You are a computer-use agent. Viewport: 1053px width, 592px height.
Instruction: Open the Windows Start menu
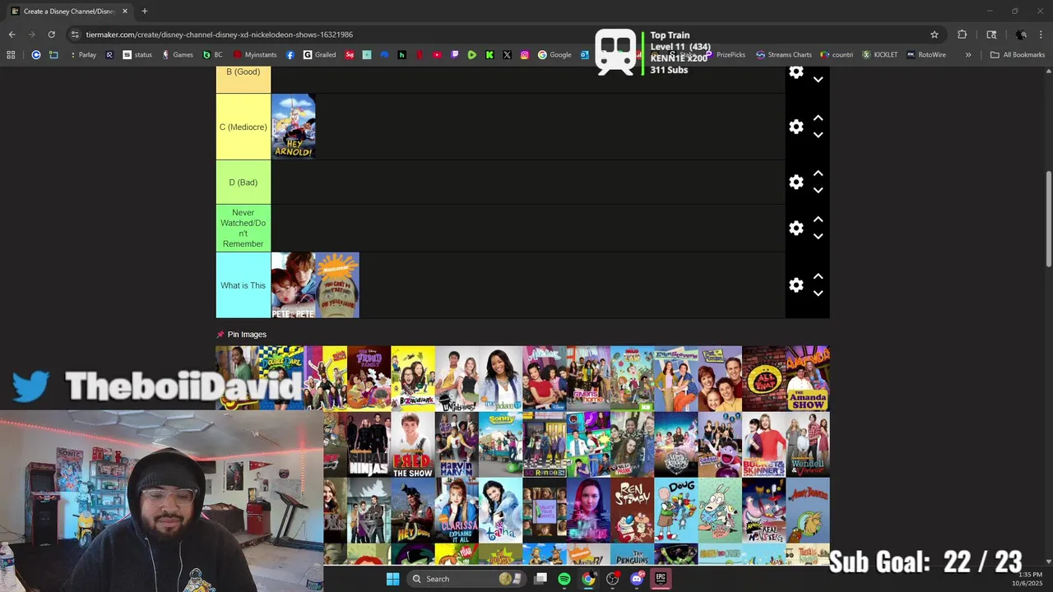pos(392,579)
